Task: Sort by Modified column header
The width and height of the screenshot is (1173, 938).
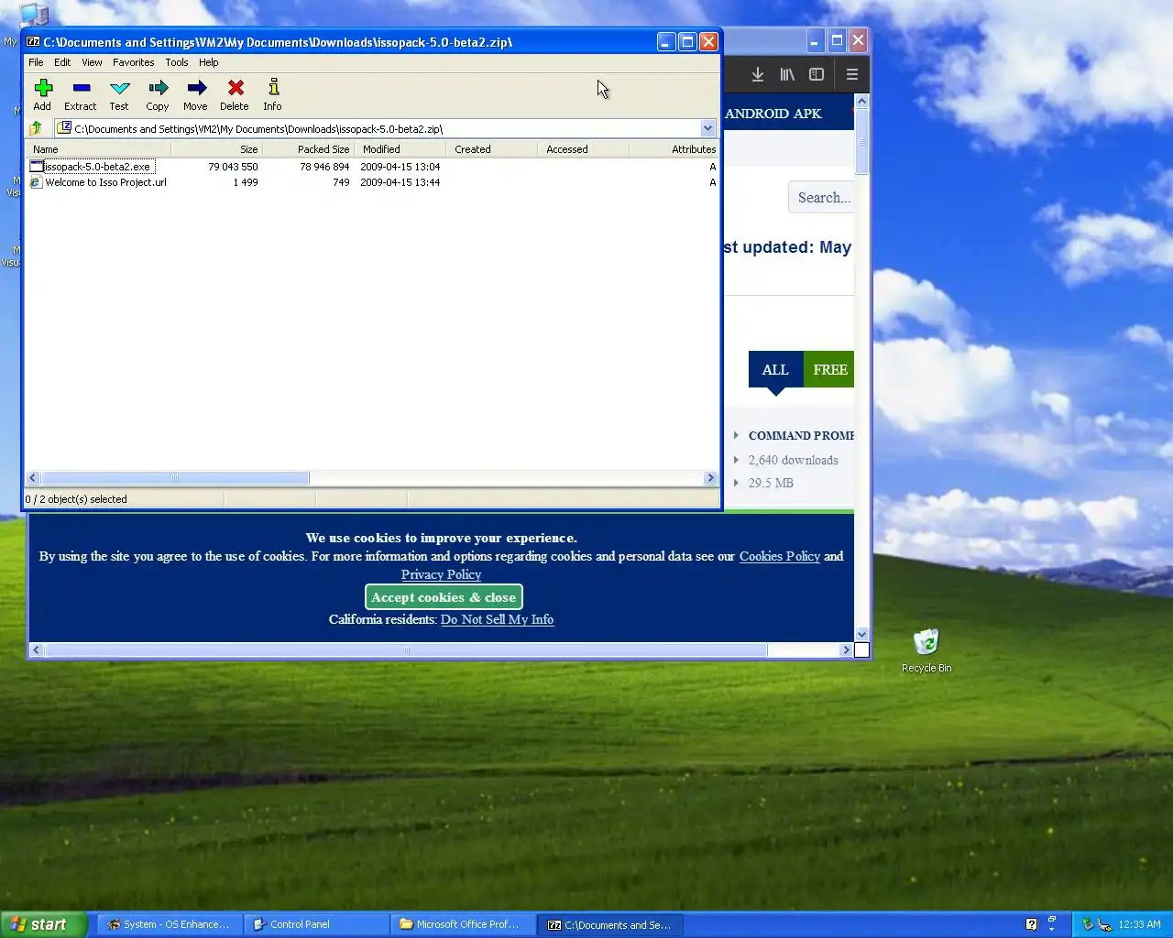Action: click(400, 149)
